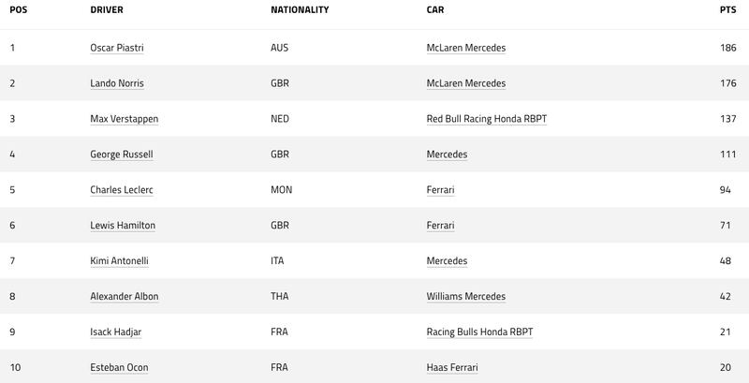This screenshot has width=749, height=383.
Task: Open Esteban Ocon driver link
Action: [x=120, y=367]
